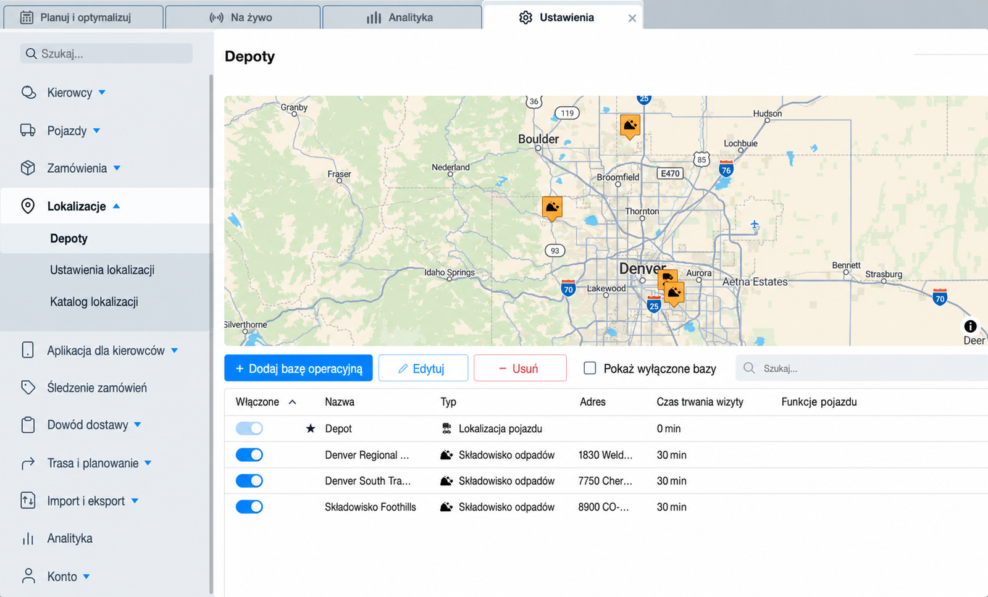Click the Pojazdy truck icon
This screenshot has height=597, width=988.
tap(28, 130)
